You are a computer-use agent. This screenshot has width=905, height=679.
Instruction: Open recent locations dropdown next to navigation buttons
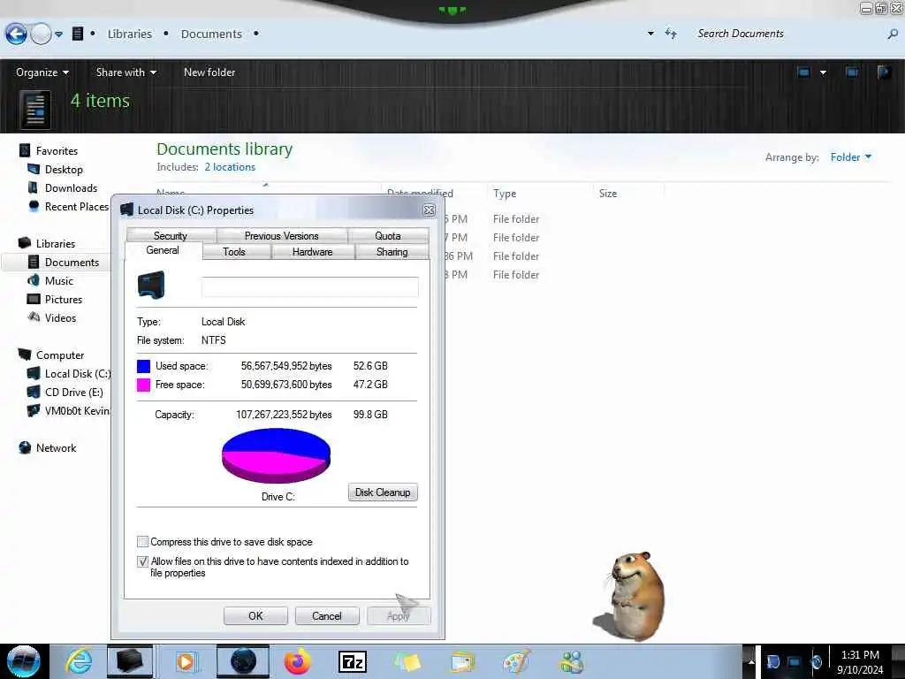[59, 34]
